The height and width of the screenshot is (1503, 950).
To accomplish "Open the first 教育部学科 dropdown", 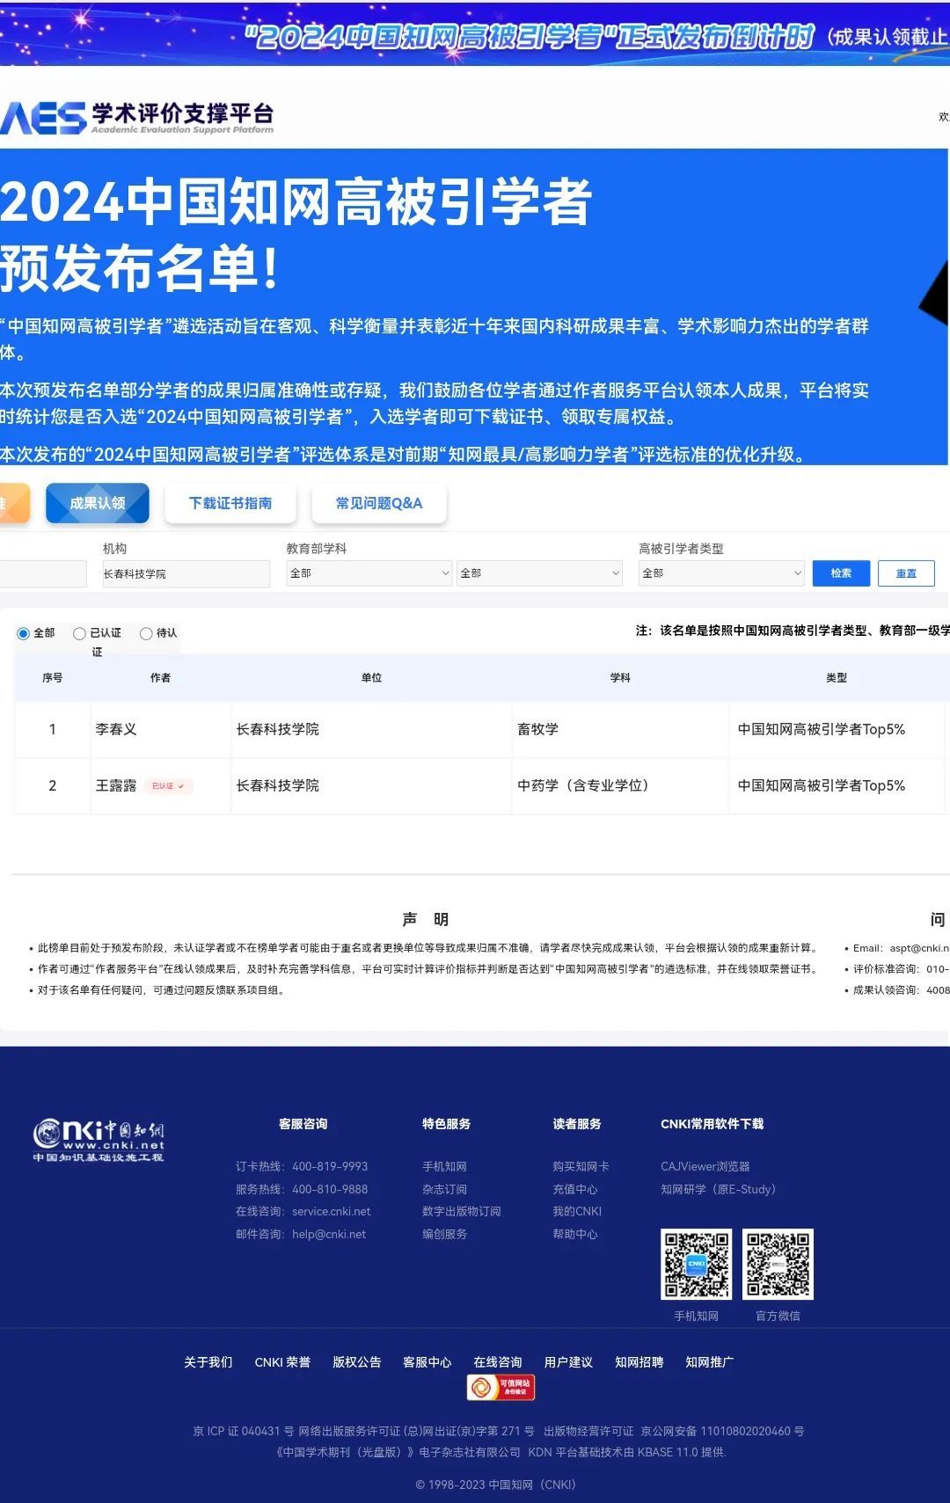I will (x=369, y=573).
